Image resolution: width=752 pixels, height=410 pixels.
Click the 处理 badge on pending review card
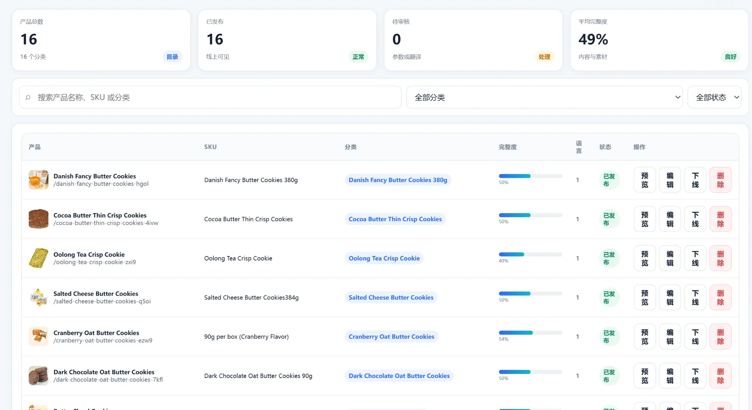tap(544, 57)
